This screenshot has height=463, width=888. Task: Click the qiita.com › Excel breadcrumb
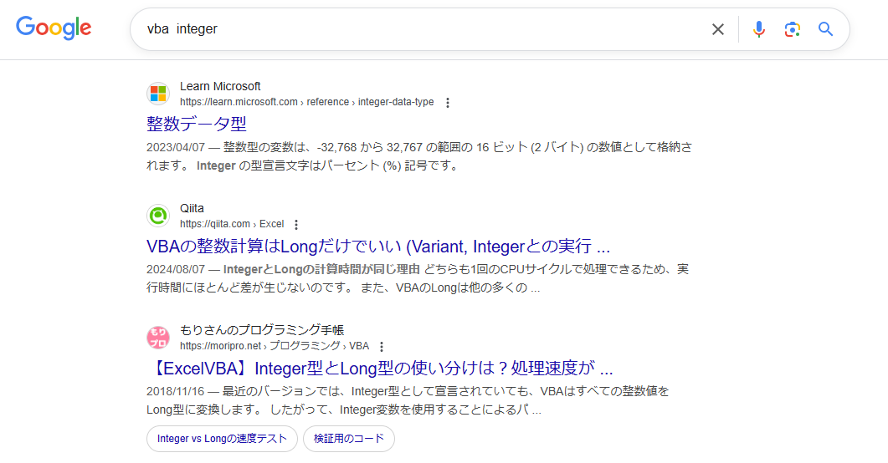click(232, 224)
